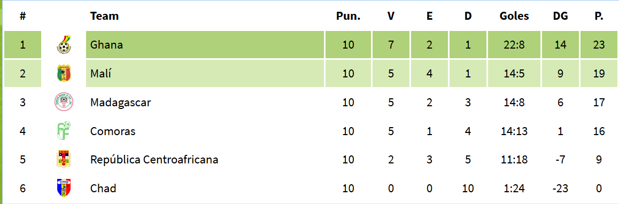View República Centroafricana team details
Viewport: 619px width, 204px height.
(154, 160)
